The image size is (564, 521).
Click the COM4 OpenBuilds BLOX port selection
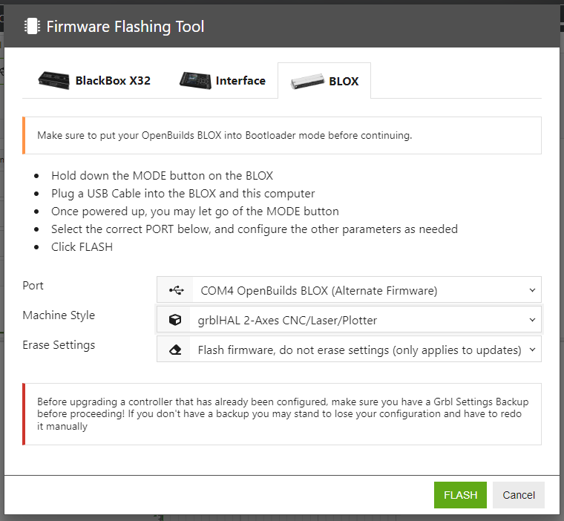click(x=319, y=290)
